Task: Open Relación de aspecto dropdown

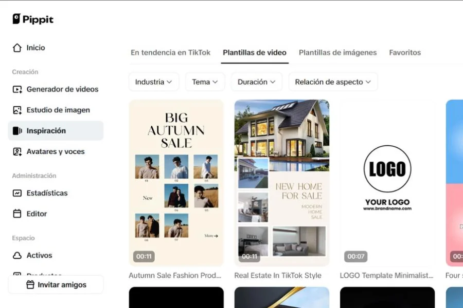Action: (333, 82)
